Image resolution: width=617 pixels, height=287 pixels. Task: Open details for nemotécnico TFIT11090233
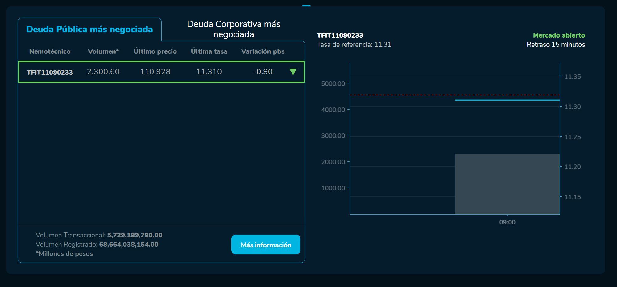(50, 72)
